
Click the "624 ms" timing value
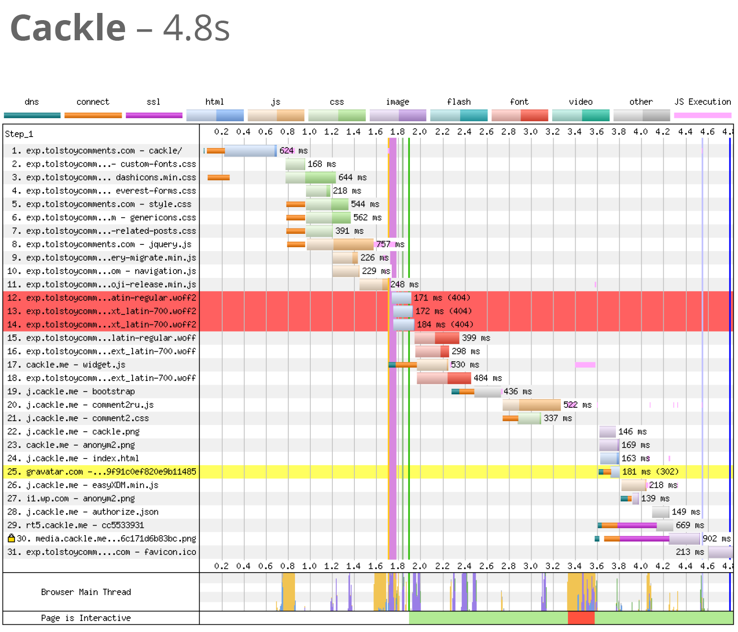(294, 151)
